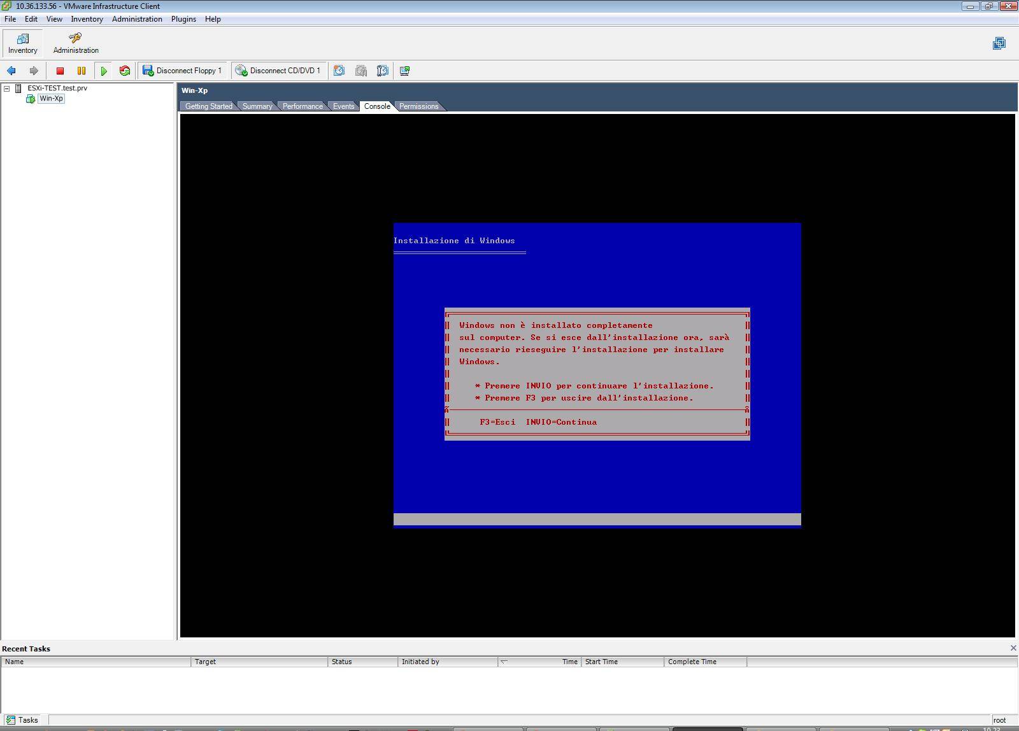Suspend the VM with the pause icon

coord(82,71)
